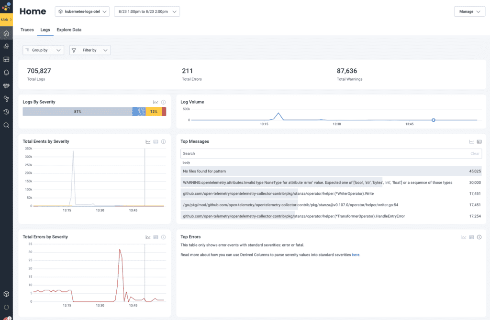Screen dimensions: 490x320
Task: Toggle table view for Total Events by Severity
Action: (155, 141)
